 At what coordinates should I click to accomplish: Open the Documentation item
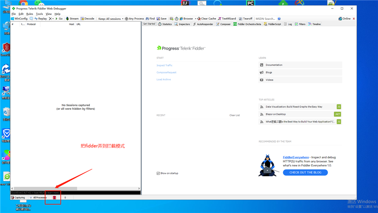pos(300,65)
